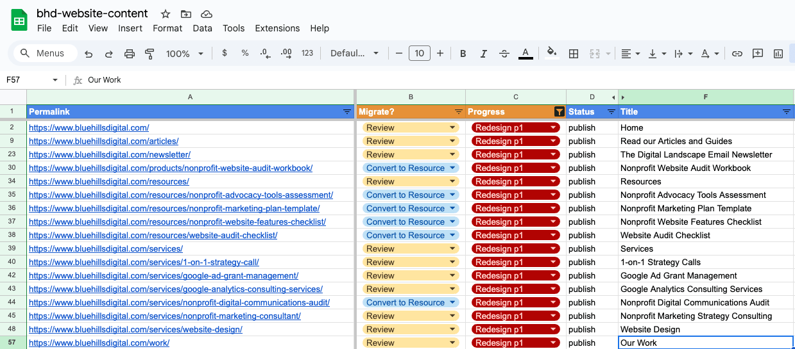Open the text color picker
This screenshot has width=795, height=349.
click(x=526, y=54)
